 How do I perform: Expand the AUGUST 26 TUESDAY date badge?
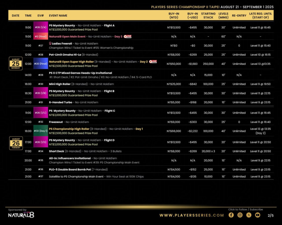(15, 143)
